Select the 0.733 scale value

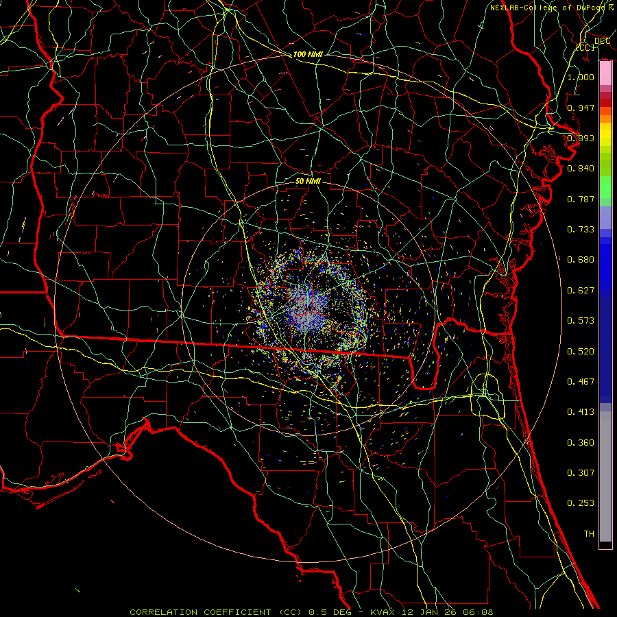(581, 230)
